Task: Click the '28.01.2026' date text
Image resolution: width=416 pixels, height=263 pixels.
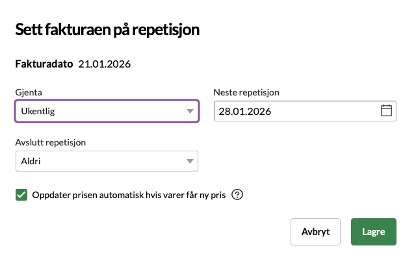Action: point(244,111)
